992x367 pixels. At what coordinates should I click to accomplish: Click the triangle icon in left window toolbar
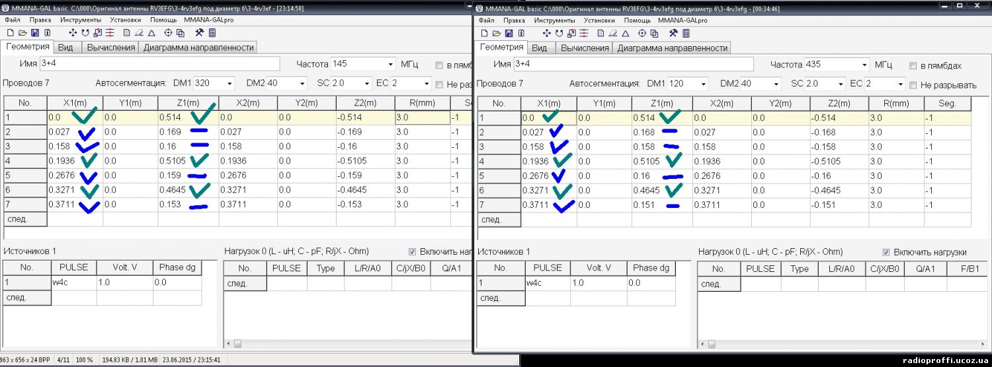click(x=151, y=33)
